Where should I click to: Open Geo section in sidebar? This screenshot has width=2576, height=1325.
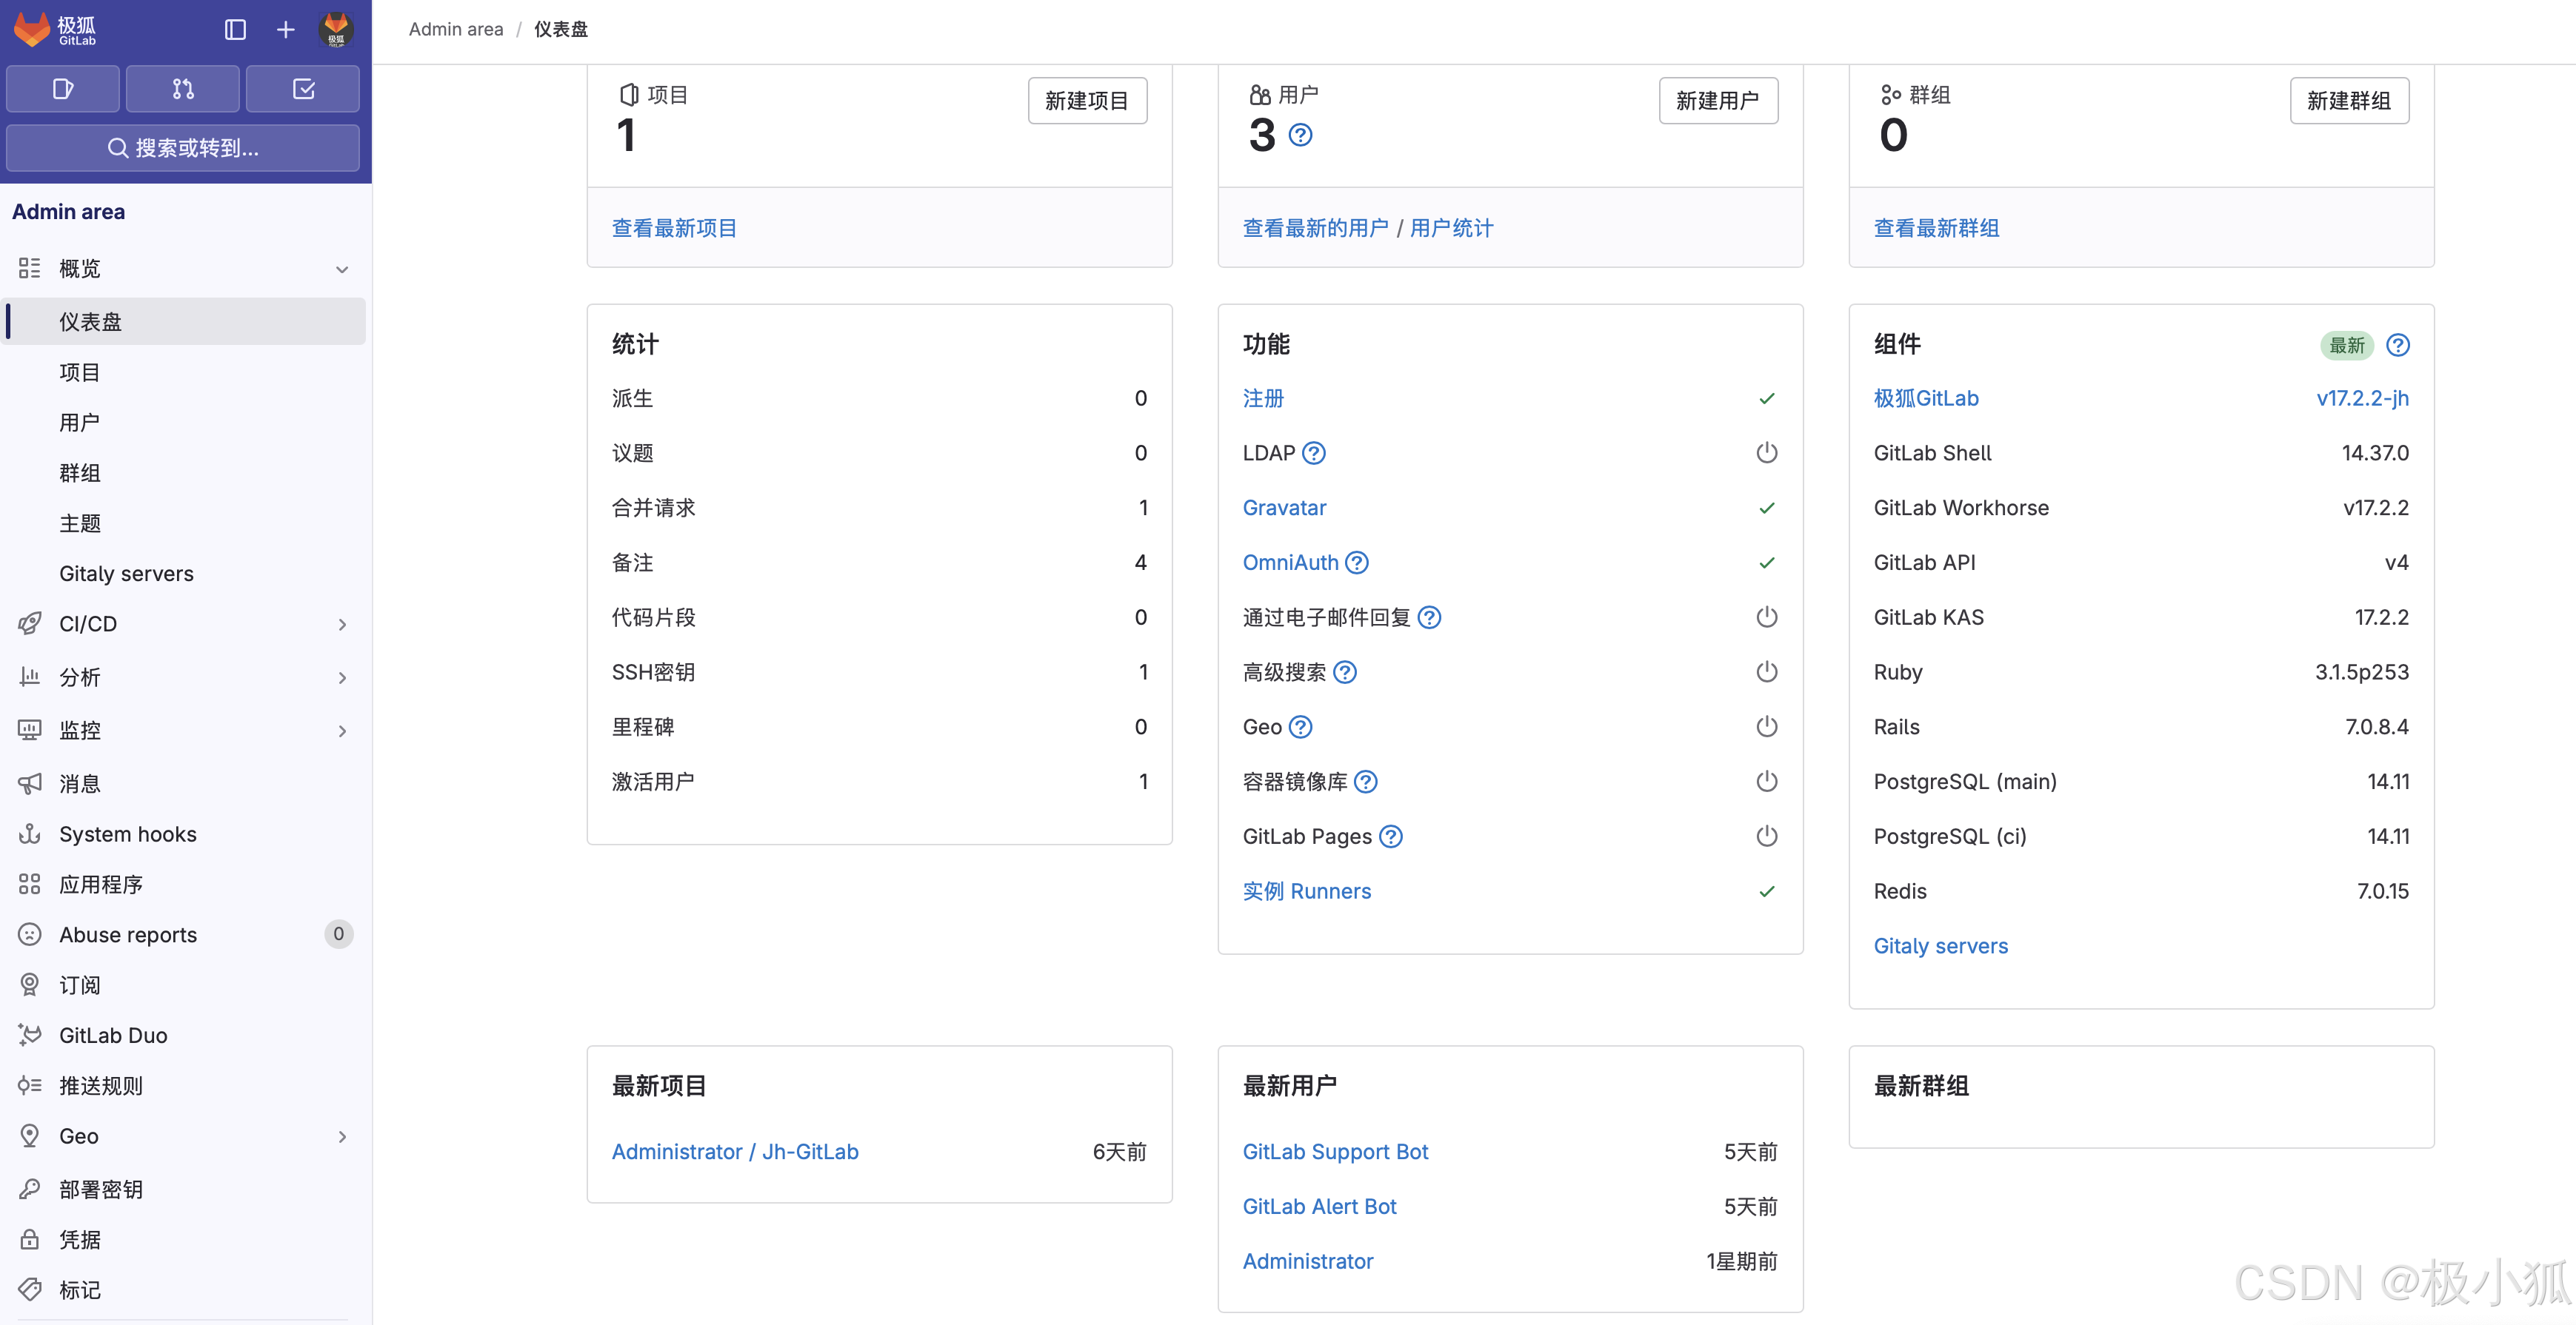[x=79, y=1134]
